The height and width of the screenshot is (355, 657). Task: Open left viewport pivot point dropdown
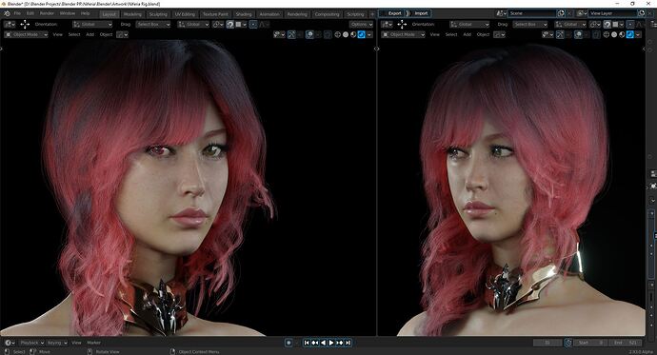[x=218, y=25]
